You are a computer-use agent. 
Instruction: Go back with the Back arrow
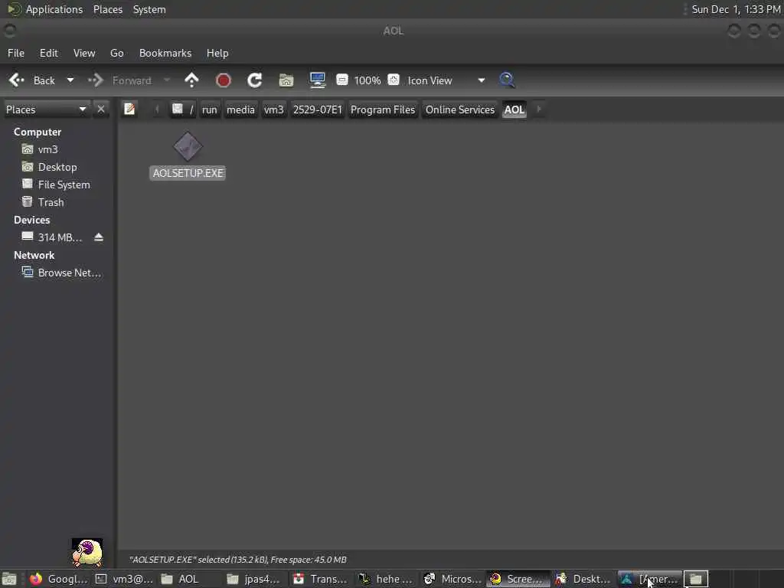point(32,80)
